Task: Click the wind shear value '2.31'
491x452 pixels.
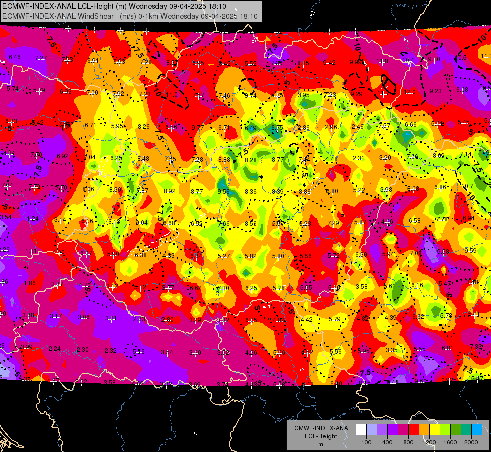Action: coord(358,158)
